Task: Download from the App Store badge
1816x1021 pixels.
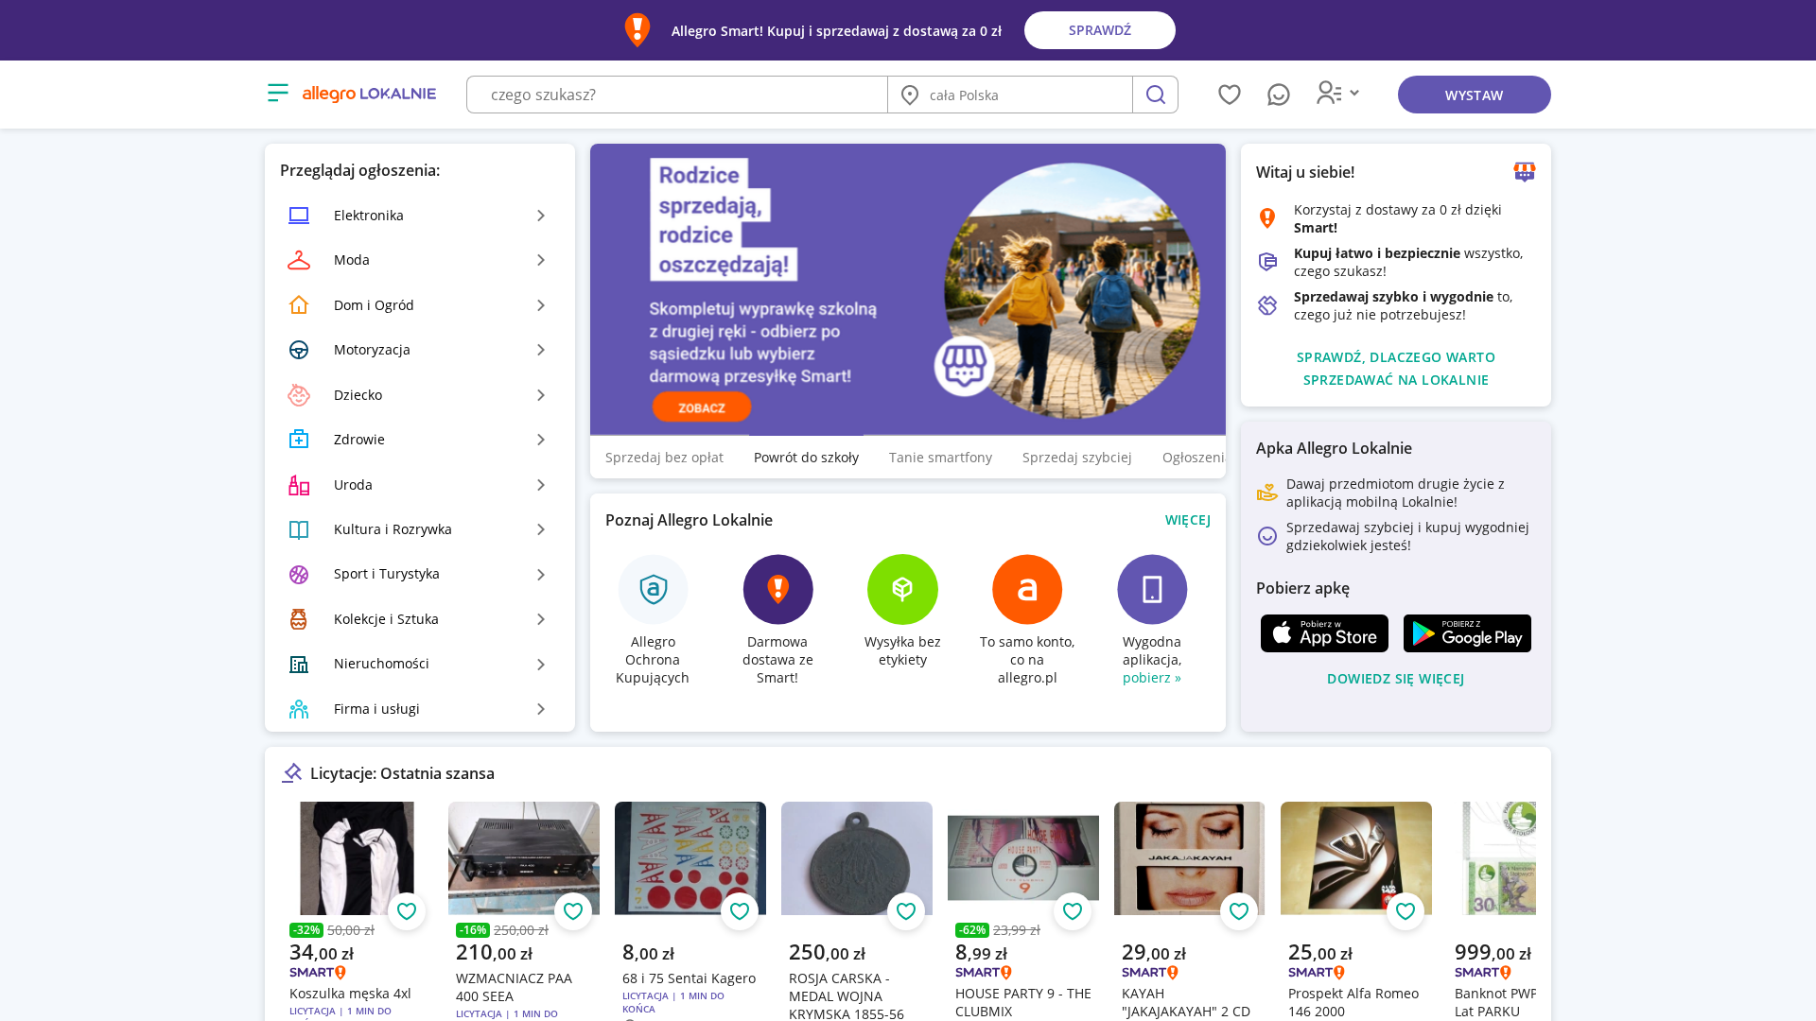Action: 1324,633
